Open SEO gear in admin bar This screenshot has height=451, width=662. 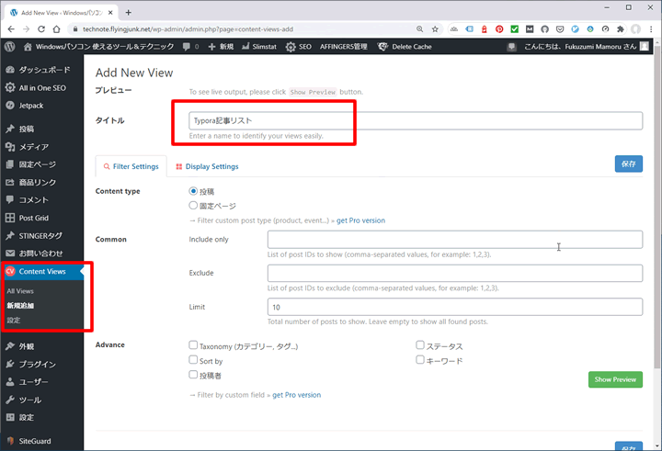tap(299, 47)
